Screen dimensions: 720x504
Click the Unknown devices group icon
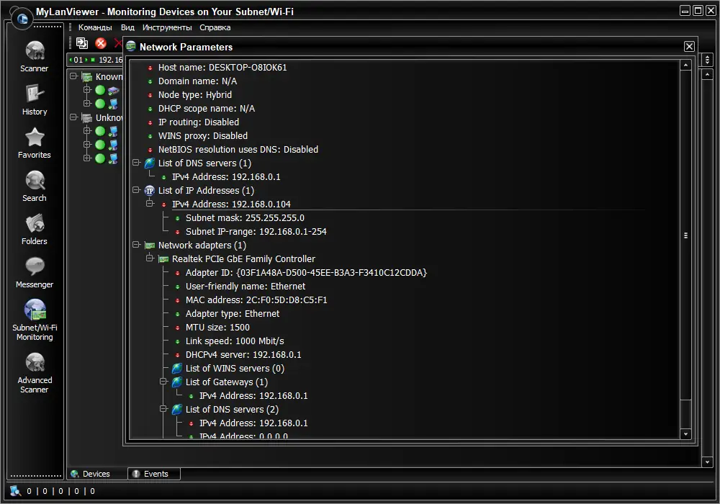tap(87, 118)
